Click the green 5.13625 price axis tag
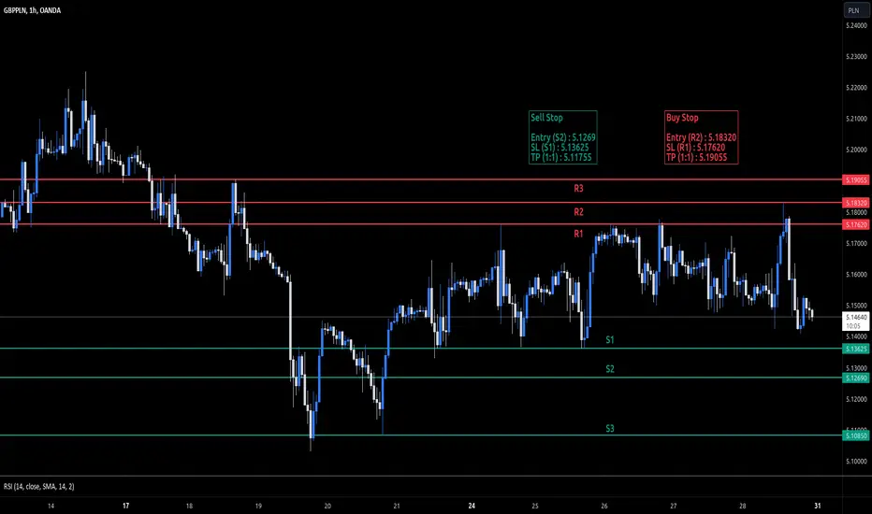Viewport: 872px width, 514px height. [x=856, y=349]
